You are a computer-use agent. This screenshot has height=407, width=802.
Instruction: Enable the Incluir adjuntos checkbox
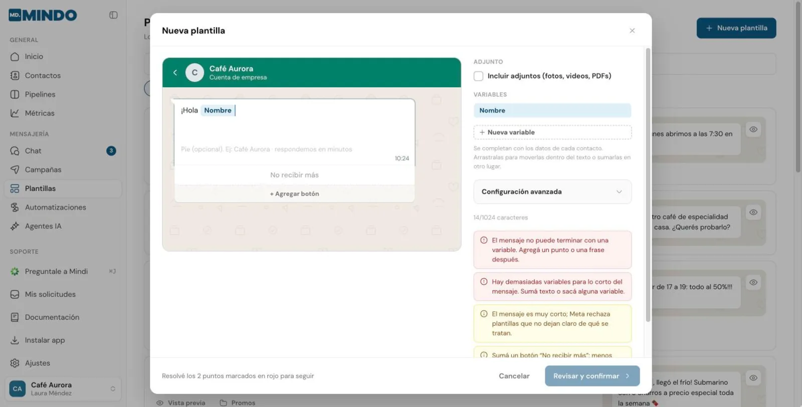(478, 76)
